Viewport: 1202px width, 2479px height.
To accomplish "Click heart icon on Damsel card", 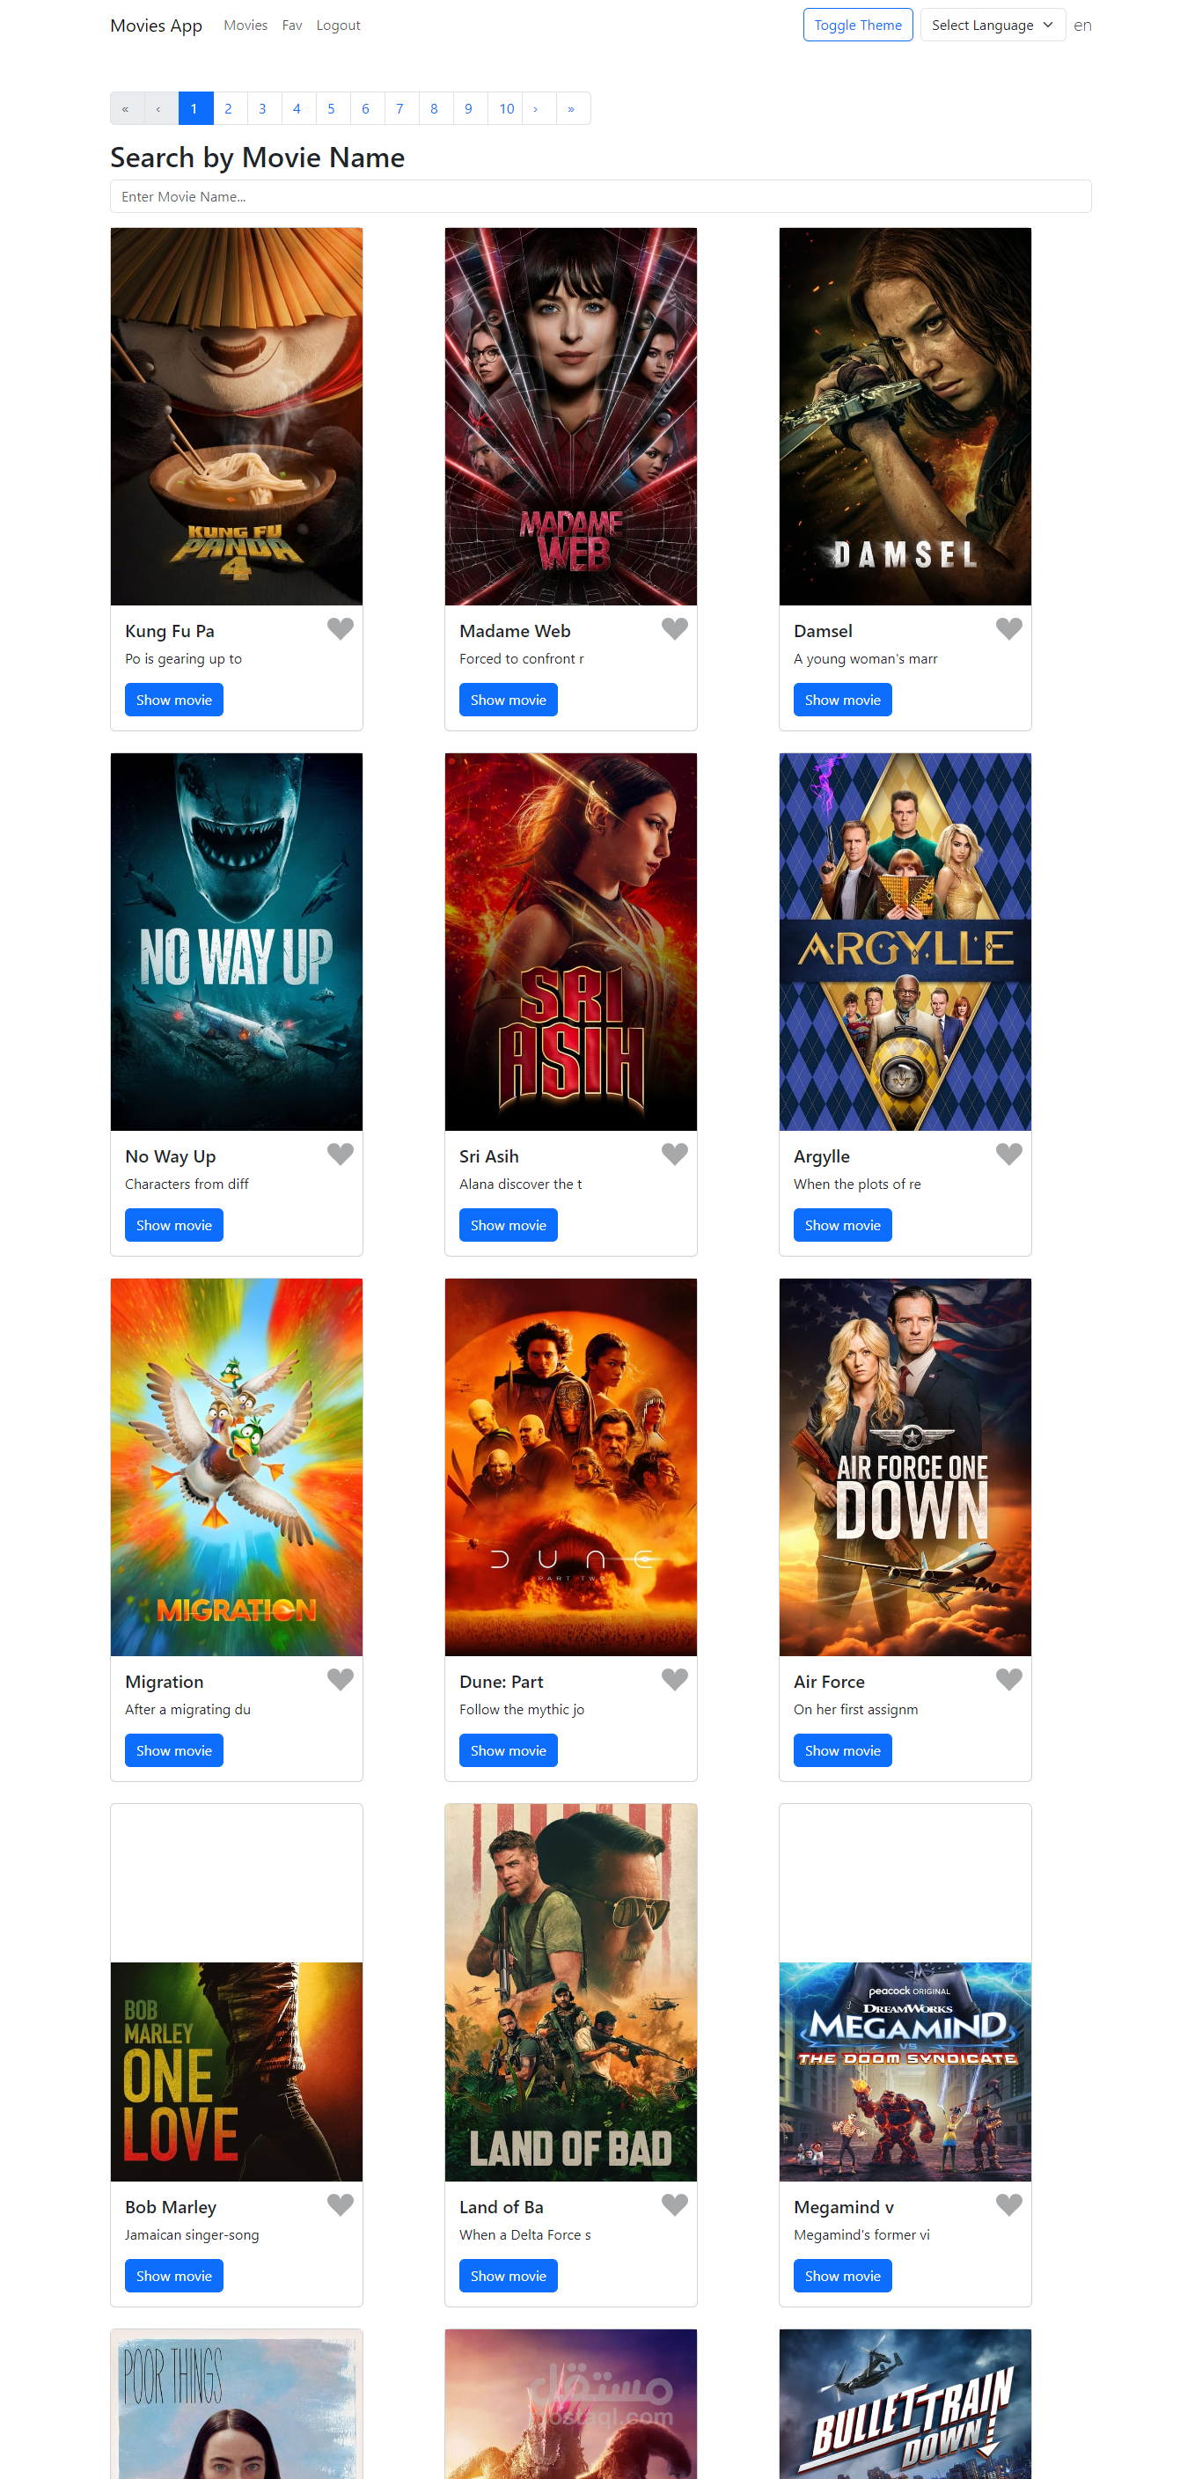I will tap(1008, 628).
